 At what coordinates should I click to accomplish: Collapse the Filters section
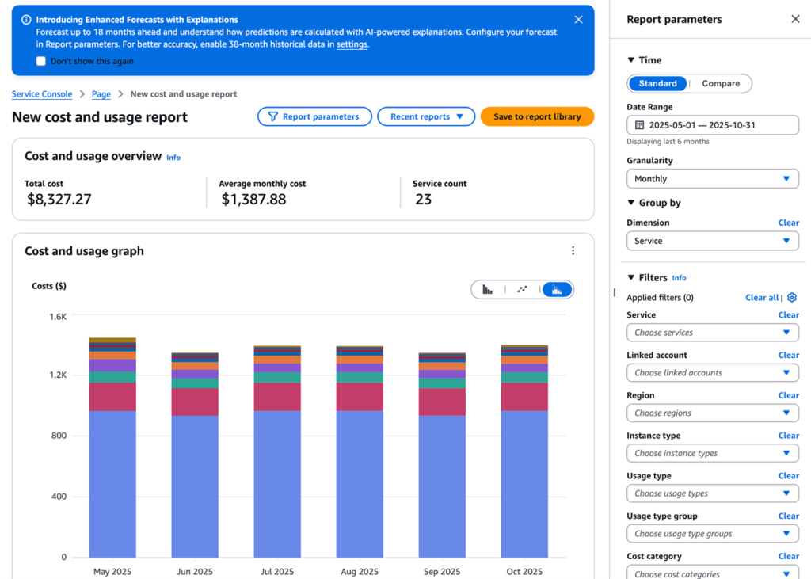631,278
